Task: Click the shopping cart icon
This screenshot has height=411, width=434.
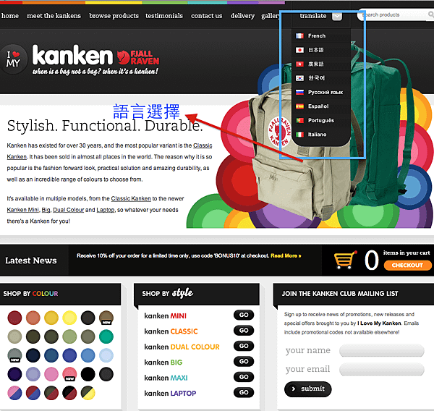Action: pos(345,260)
